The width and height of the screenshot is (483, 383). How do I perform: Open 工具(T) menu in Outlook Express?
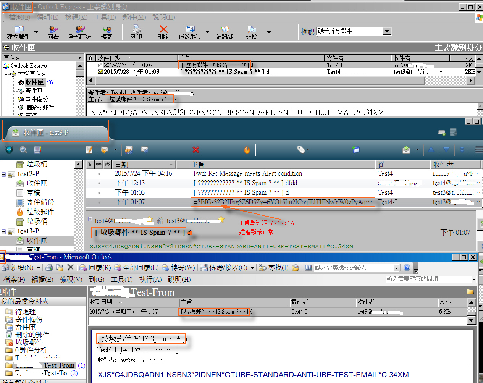click(105, 17)
